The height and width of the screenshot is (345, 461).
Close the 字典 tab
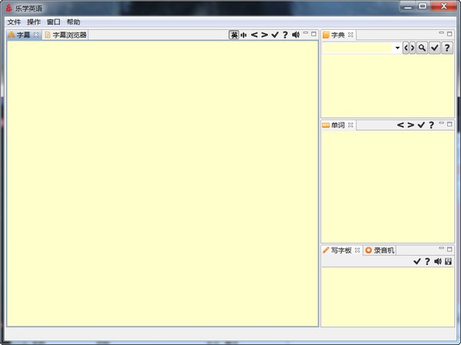coord(350,35)
